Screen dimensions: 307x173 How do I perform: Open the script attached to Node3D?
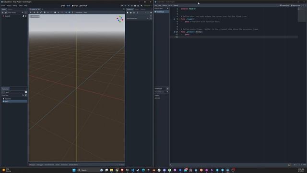click(x=24, y=16)
